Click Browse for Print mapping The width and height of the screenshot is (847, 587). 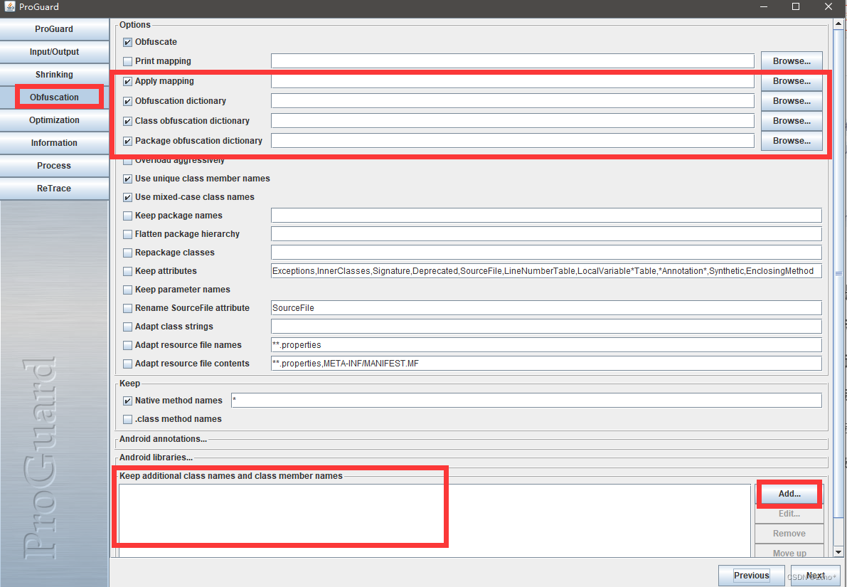pyautogui.click(x=792, y=61)
